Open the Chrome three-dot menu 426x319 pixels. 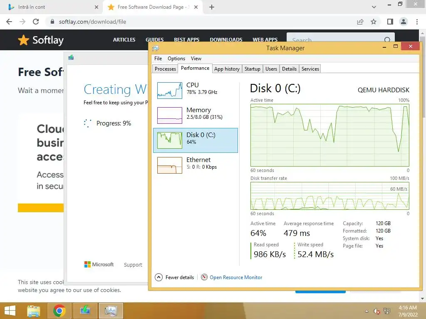(x=417, y=22)
